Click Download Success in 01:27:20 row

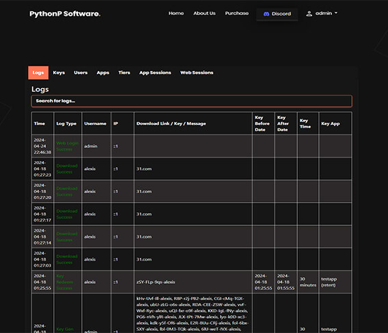pyautogui.click(x=67, y=191)
